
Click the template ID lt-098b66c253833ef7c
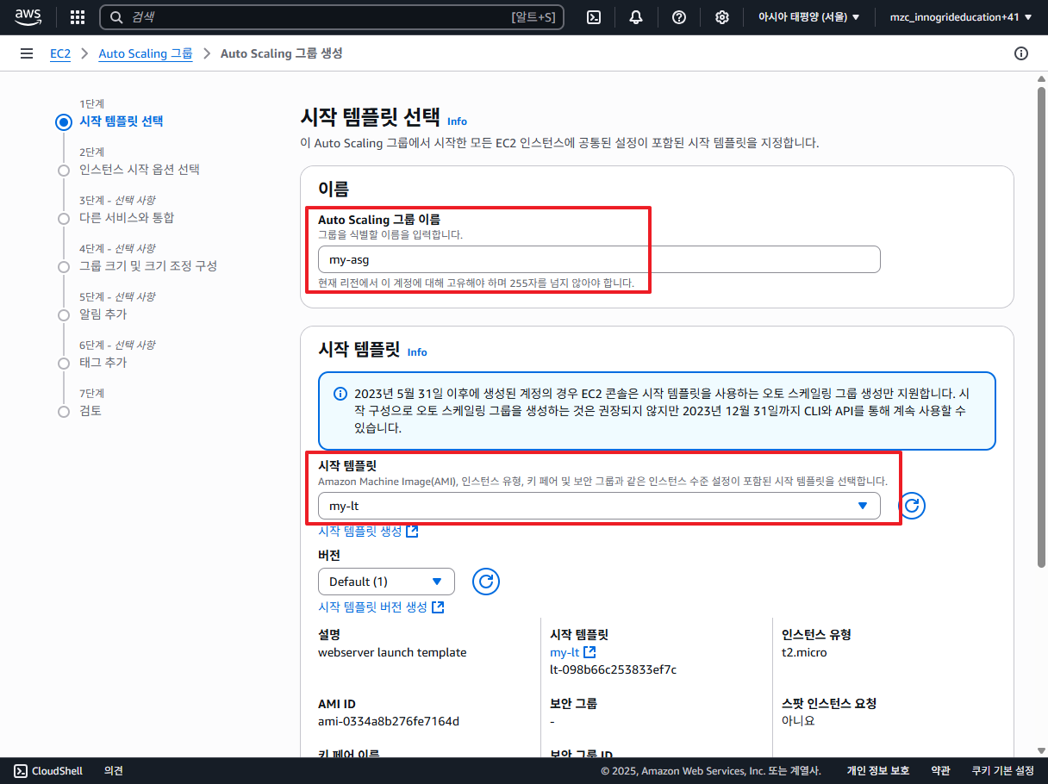coord(613,669)
